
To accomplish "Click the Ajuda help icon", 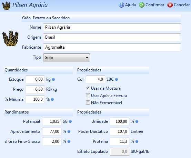I will coord(121,5).
